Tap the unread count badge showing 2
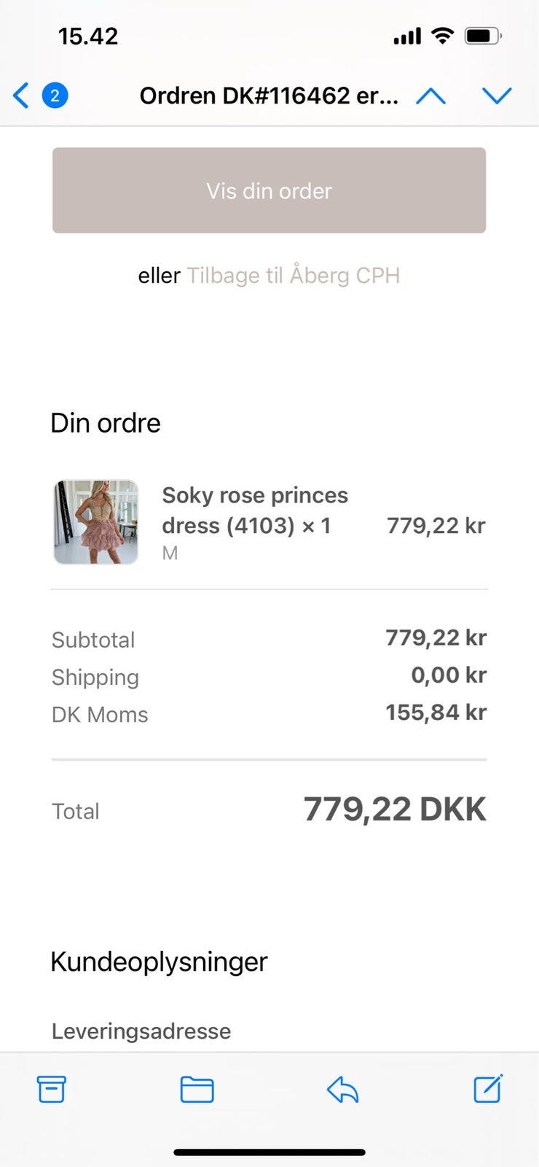Image resolution: width=539 pixels, height=1167 pixels. pos(55,96)
